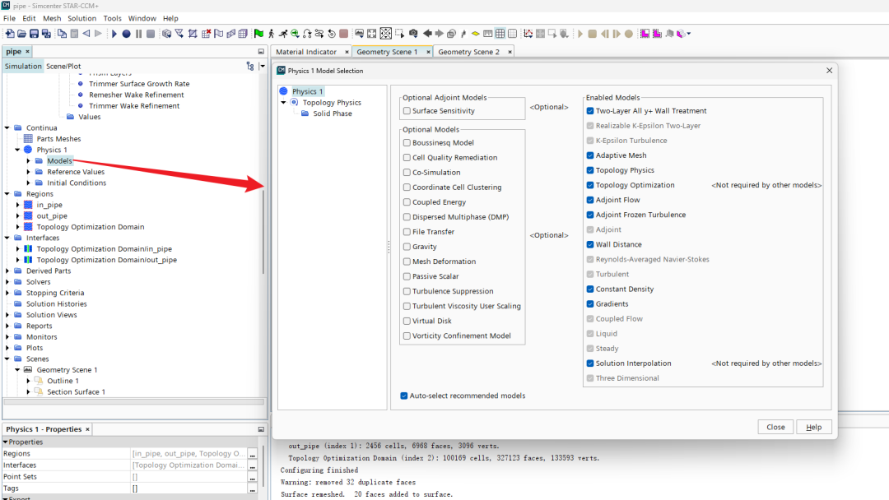Click the yellow plane section icon
Image resolution: width=889 pixels, height=500 pixels.
pyautogui.click(x=476, y=34)
